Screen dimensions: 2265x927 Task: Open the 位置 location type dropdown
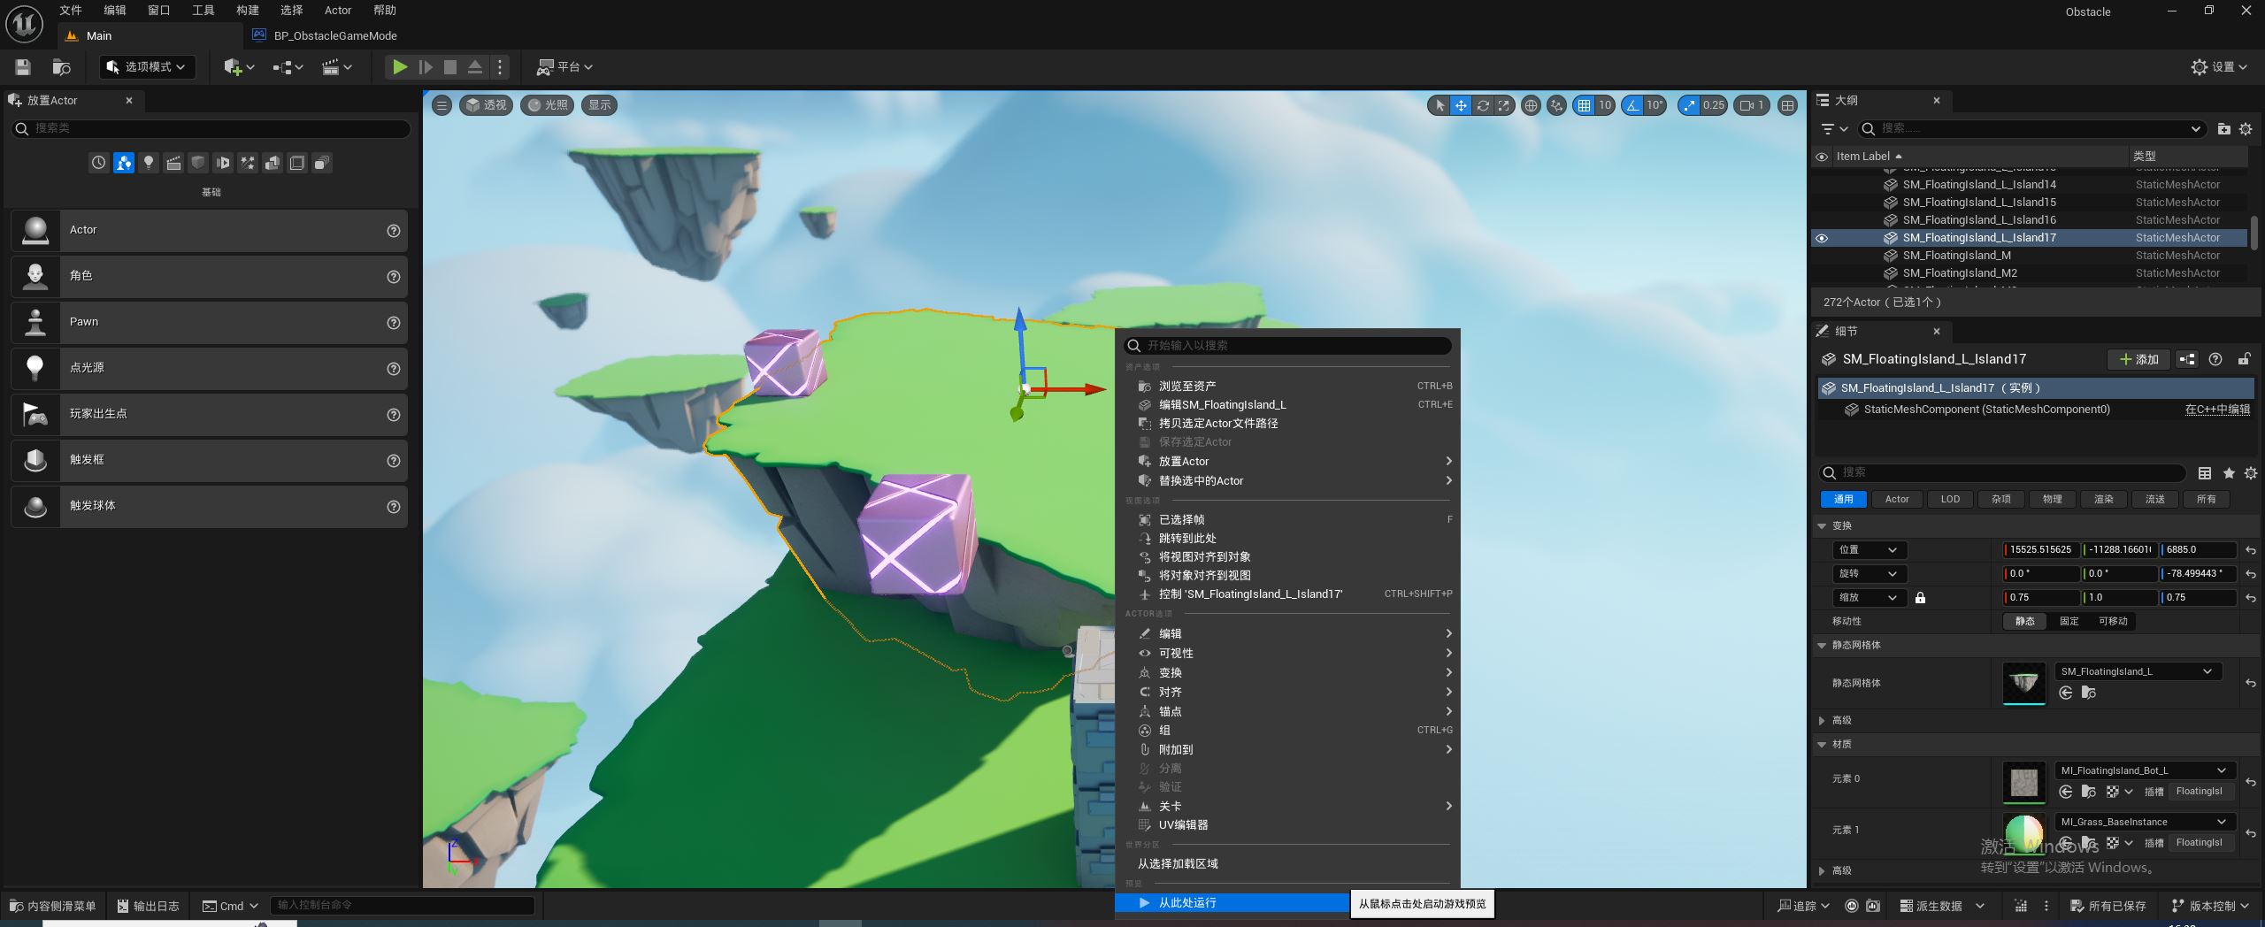tap(1869, 550)
